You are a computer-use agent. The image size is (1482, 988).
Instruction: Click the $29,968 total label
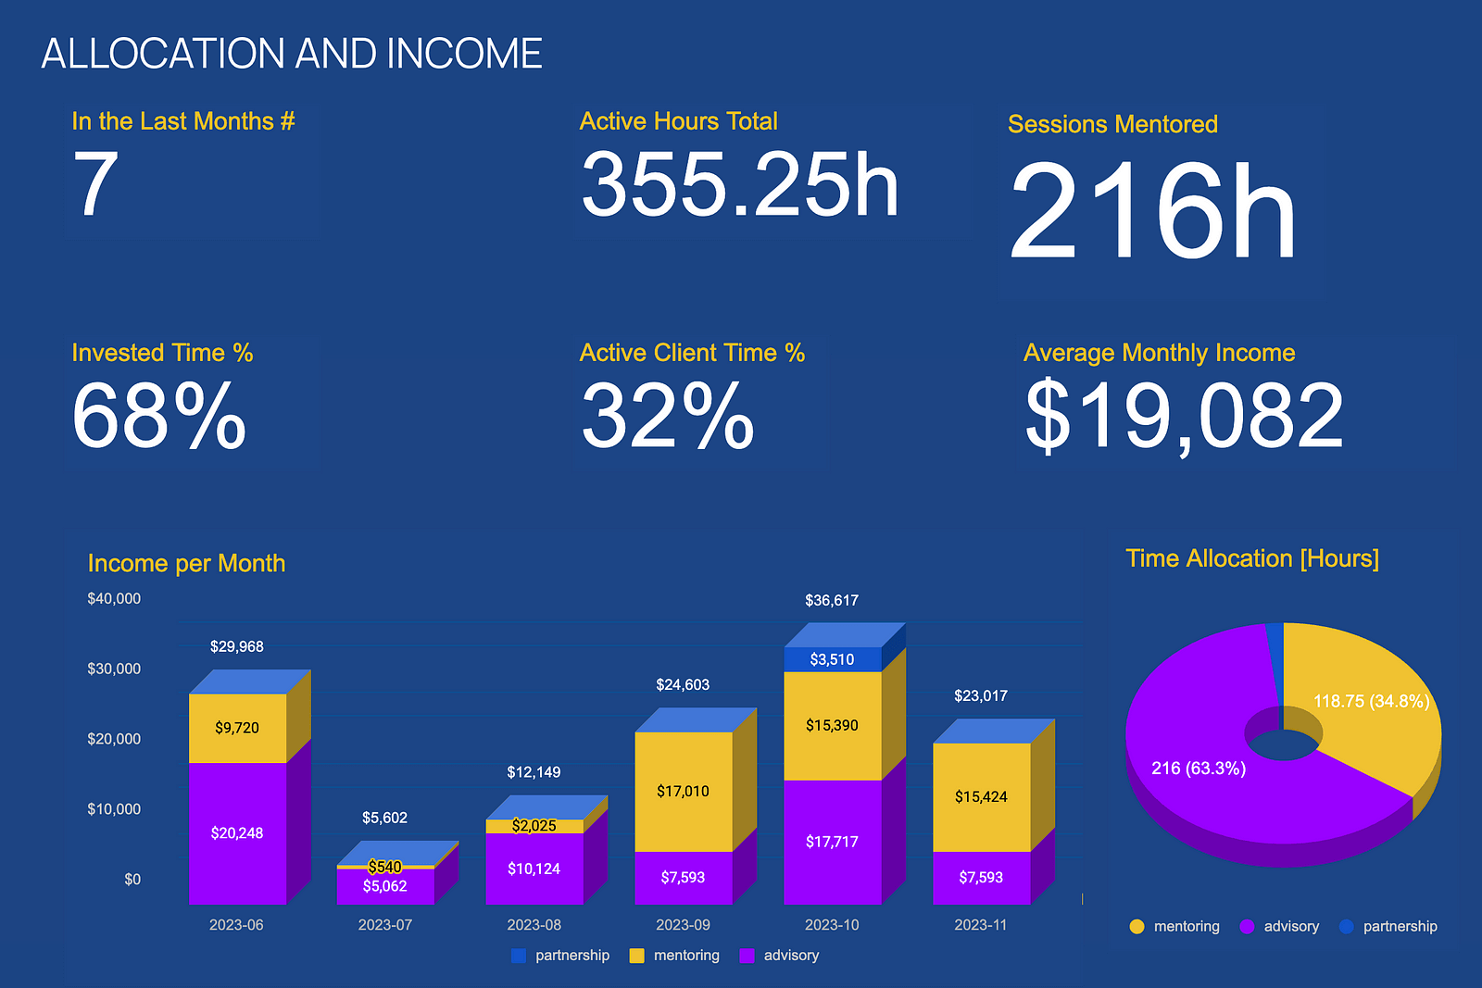click(237, 646)
